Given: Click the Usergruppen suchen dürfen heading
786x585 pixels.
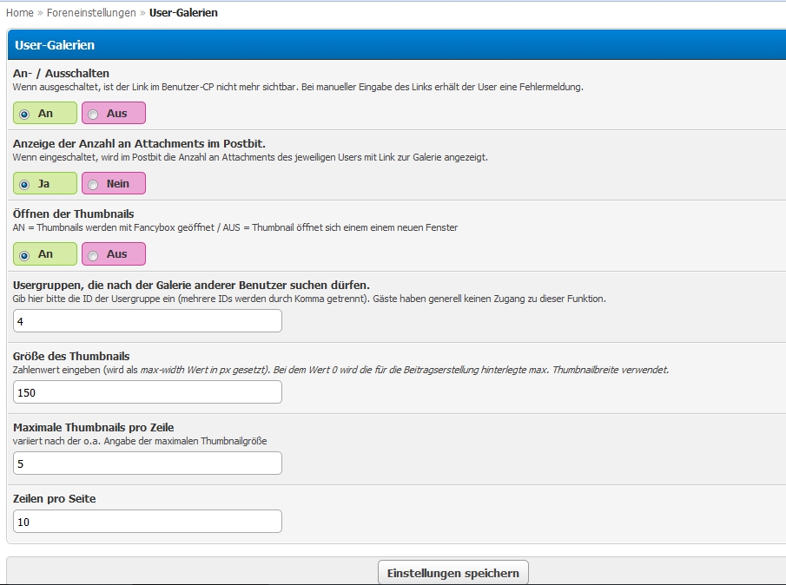Looking at the screenshot, I should (x=191, y=285).
